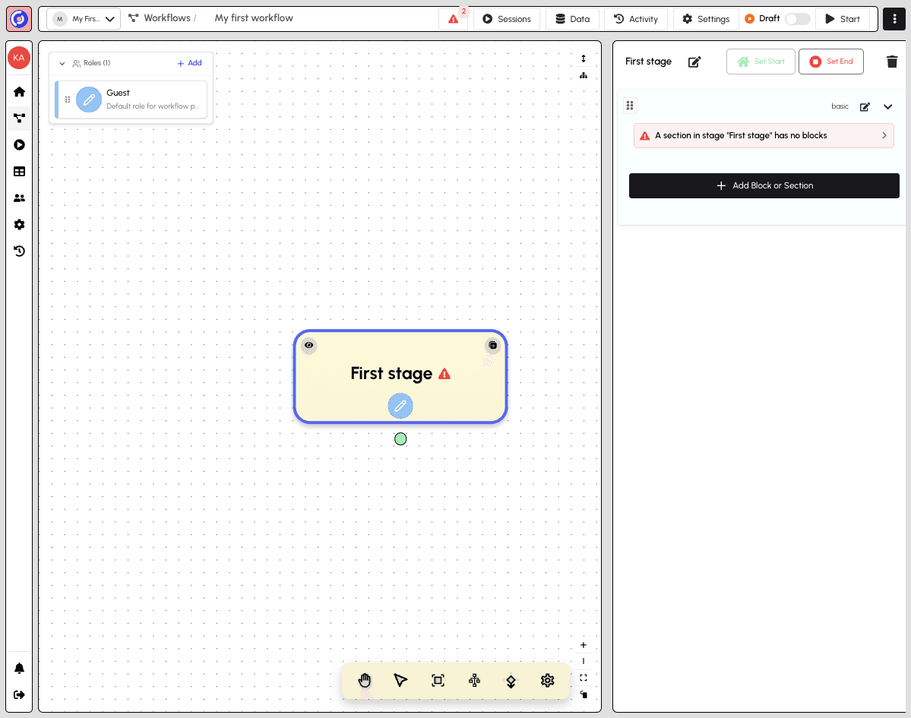
Task: Click the hierarchy layout icon in bottom toolbar
Action: [x=474, y=680]
